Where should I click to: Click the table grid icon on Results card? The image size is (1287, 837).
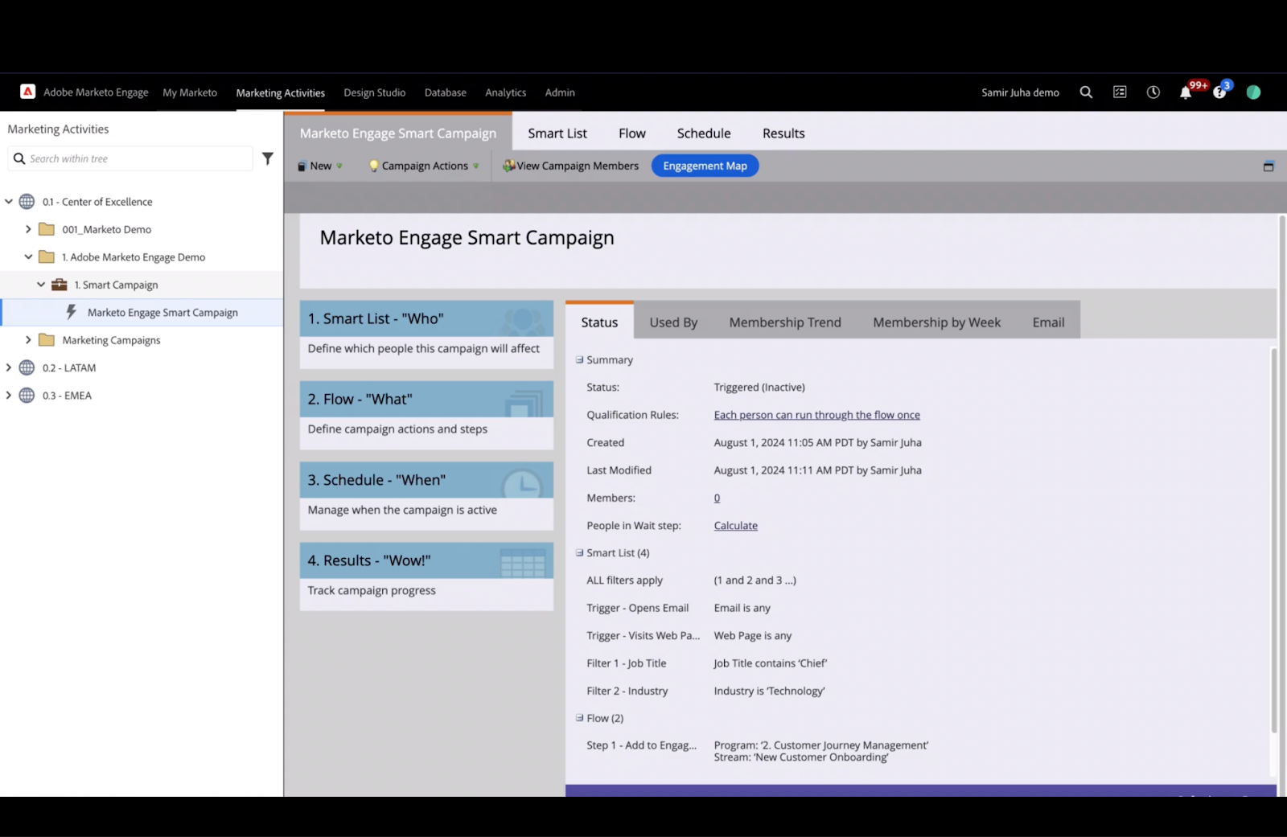523,563
